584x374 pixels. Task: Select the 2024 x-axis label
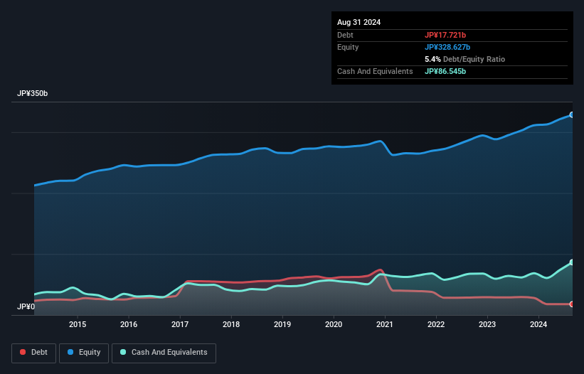pyautogui.click(x=538, y=325)
